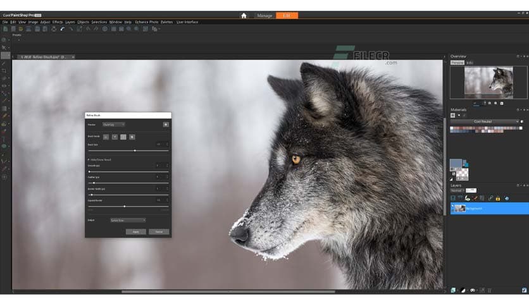Expand the Cool Neutral palette dropdown

(516, 121)
